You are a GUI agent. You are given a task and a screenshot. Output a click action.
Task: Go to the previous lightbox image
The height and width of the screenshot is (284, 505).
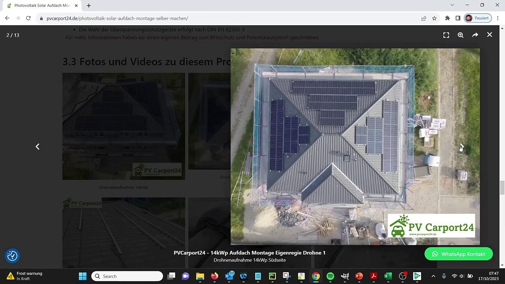pyautogui.click(x=37, y=147)
